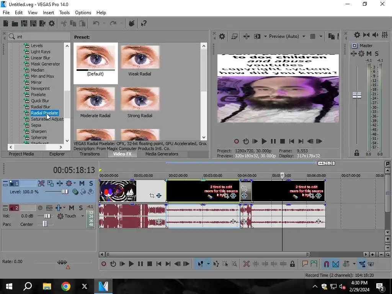Adjust track 2 Pan slider
This screenshot has height=294, width=392.
[45, 224]
